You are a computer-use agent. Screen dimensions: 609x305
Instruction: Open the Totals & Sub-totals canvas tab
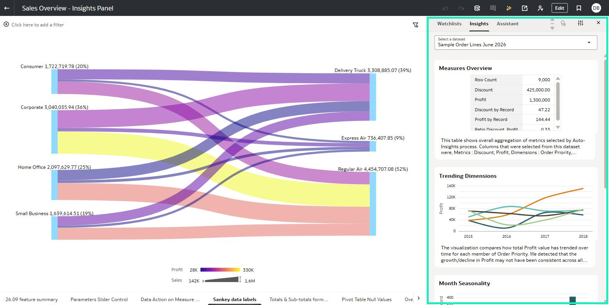tap(299, 300)
